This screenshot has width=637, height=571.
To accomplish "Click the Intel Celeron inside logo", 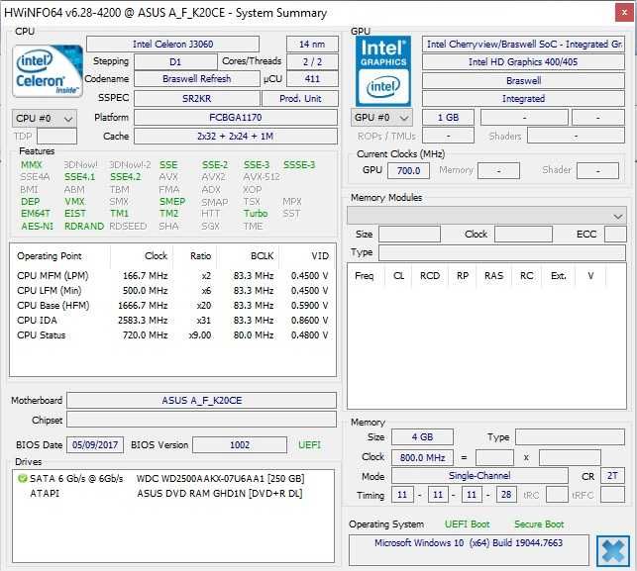I will tap(48, 71).
